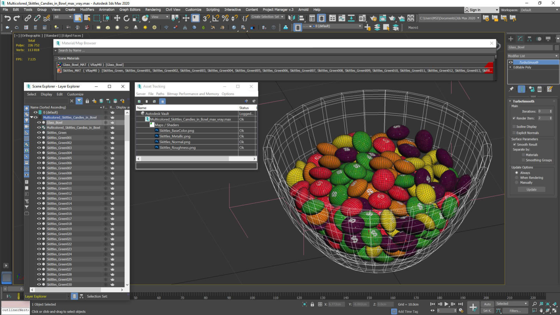Open the Modifier List dropdown

click(533, 56)
